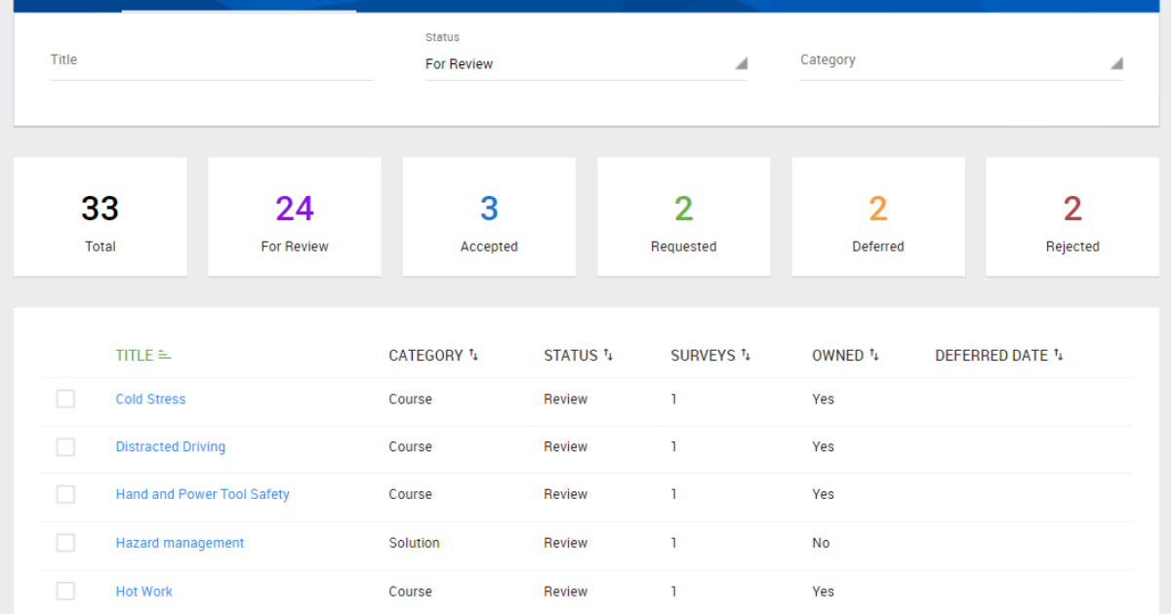Open the Status filter dropdown
1171x614 pixels.
[585, 64]
